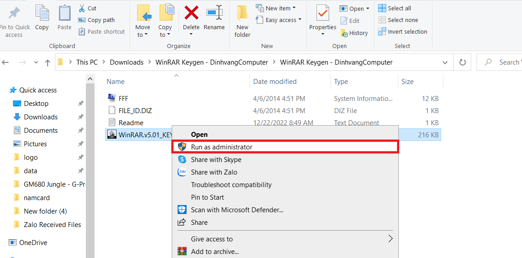Click the Rename ribbon button
Image resolution: width=522 pixels, height=258 pixels.
pos(214,18)
